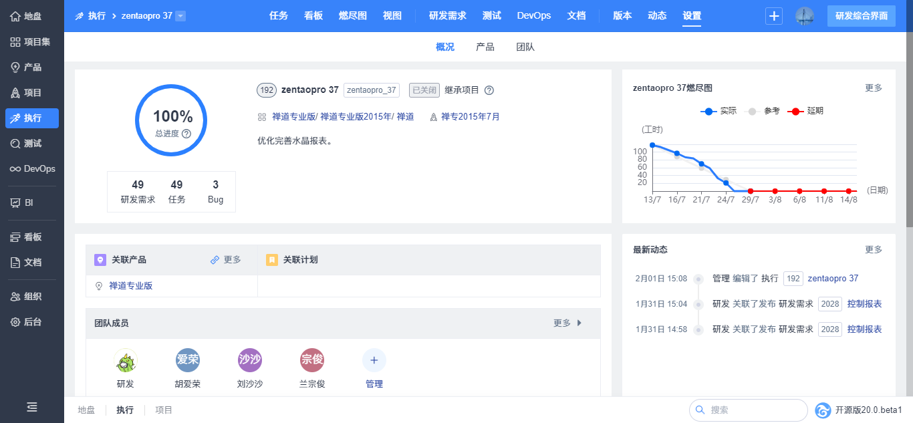Click the 研发综合界面 button

862,16
